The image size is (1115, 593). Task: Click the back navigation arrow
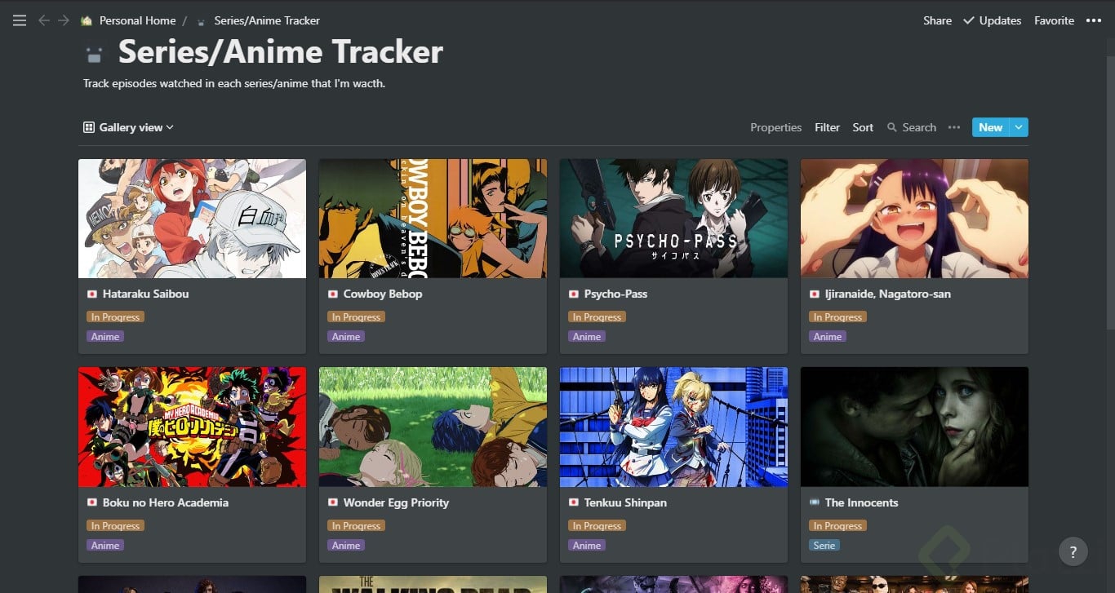pyautogui.click(x=44, y=20)
